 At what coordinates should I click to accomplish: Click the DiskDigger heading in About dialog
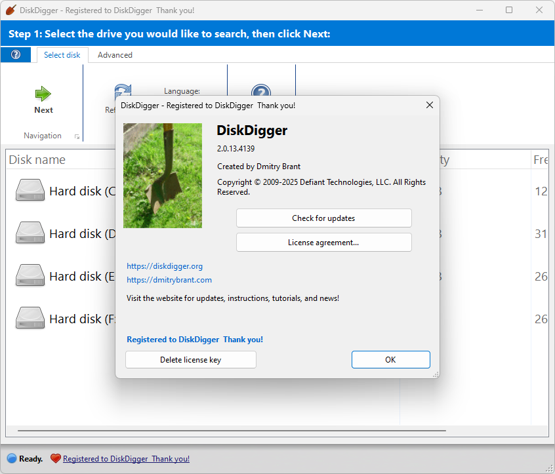pyautogui.click(x=252, y=130)
